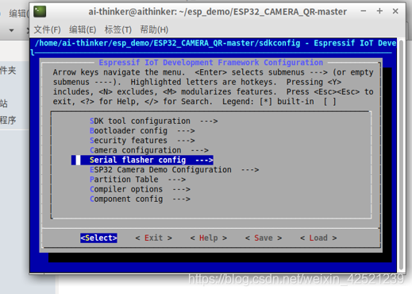This screenshot has height=294, width=412.
Task: Select SDK tool configuration submenu
Action: tap(153, 121)
